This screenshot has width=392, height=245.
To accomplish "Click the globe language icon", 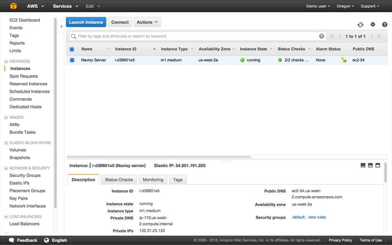I will click(46, 240).
